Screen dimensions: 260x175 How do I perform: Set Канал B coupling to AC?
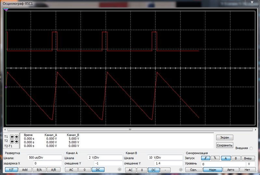click(131, 170)
